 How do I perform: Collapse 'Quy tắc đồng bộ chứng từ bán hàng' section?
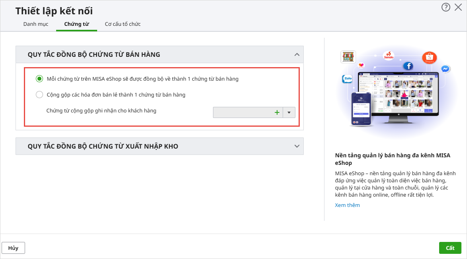pos(297,54)
